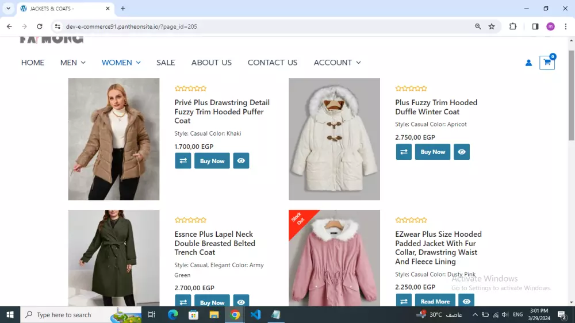This screenshot has width=575, height=323.
Task: Click pink hooded jacket product image
Action: (334, 257)
